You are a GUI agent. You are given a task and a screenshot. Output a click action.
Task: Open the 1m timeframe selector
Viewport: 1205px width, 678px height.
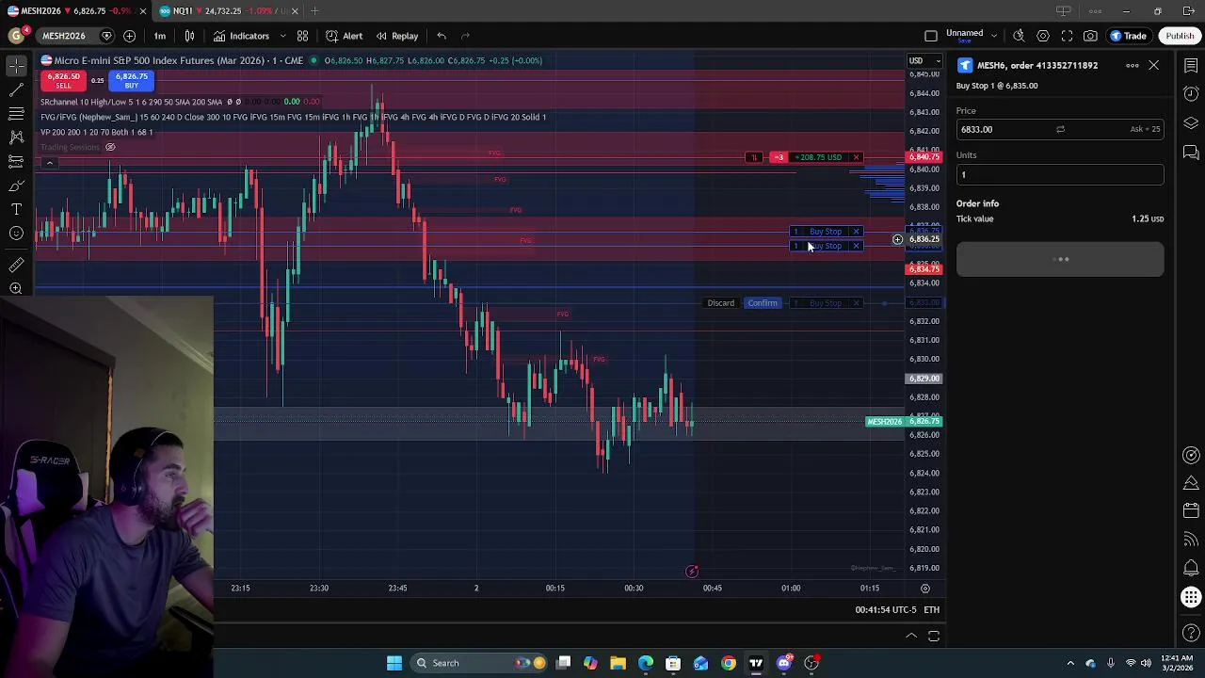(160, 36)
